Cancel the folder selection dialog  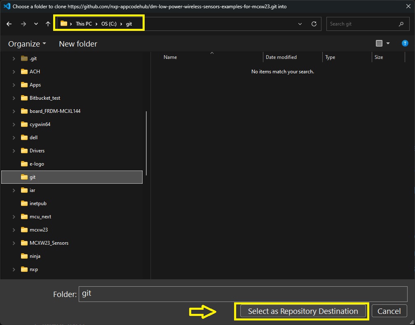pyautogui.click(x=389, y=311)
